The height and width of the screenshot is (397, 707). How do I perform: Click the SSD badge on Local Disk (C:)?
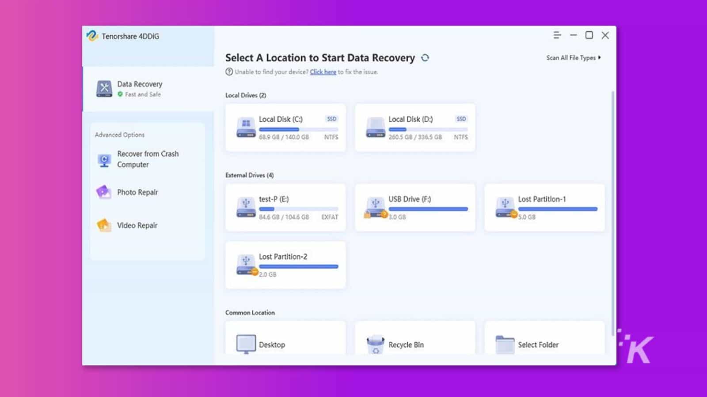click(x=331, y=119)
